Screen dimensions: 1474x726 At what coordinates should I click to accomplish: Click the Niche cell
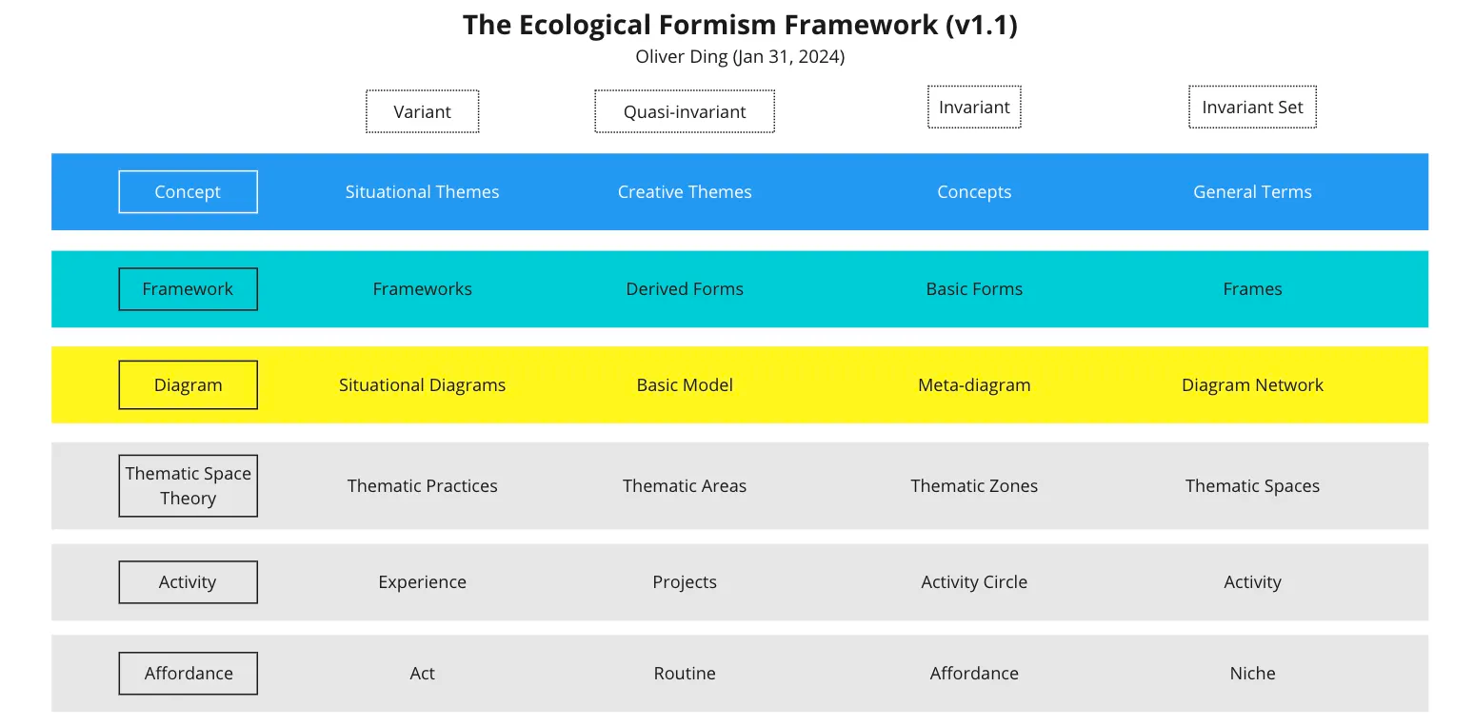[1252, 674]
